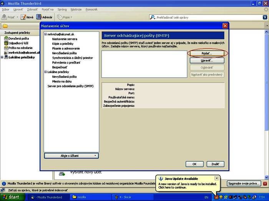269x201 pixels.
Task: Open the Adresár address book
Action: [39, 17]
